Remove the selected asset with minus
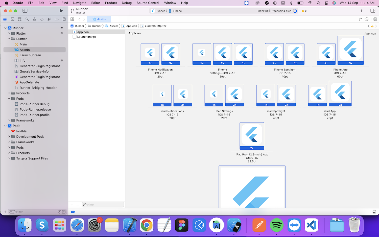Viewport: 379px width, 237px height. click(x=78, y=205)
